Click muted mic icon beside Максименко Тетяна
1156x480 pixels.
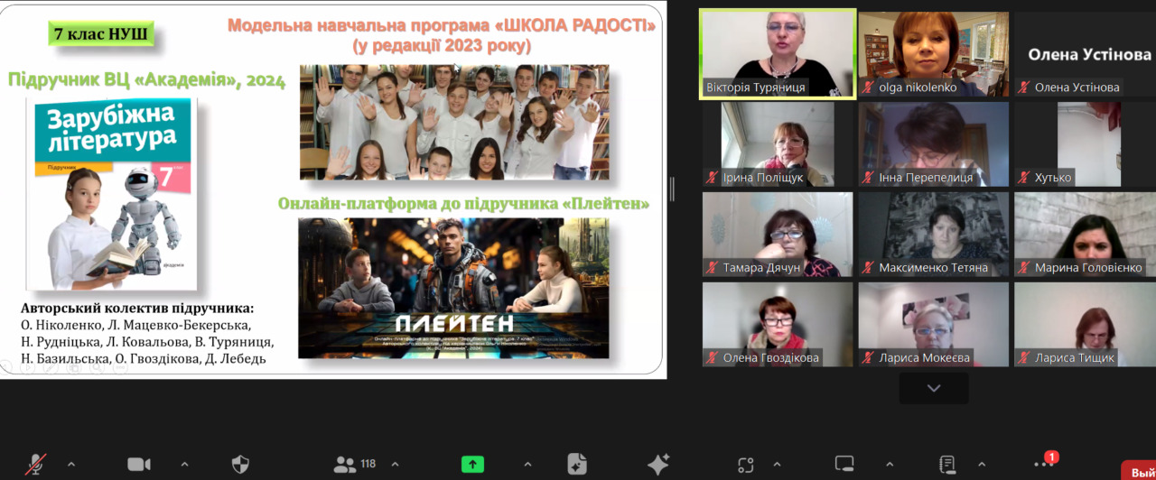(x=869, y=268)
